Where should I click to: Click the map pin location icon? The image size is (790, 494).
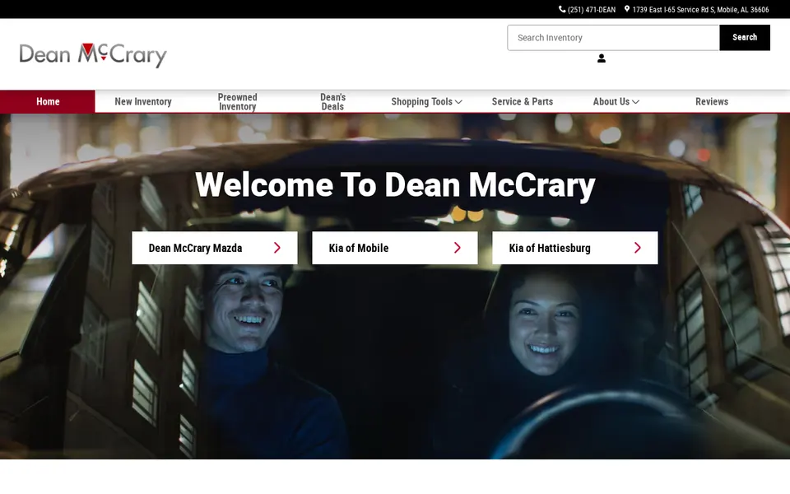(x=627, y=9)
